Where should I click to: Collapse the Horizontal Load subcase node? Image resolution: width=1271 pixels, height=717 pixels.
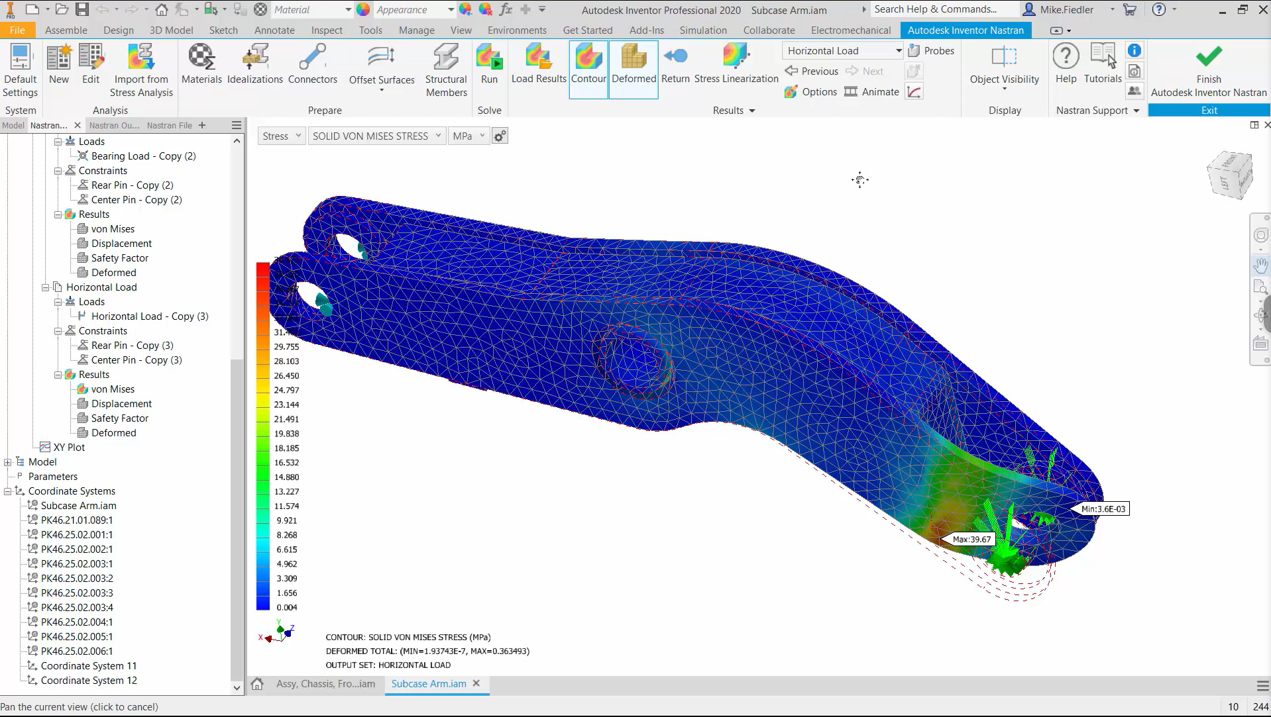[x=46, y=287]
